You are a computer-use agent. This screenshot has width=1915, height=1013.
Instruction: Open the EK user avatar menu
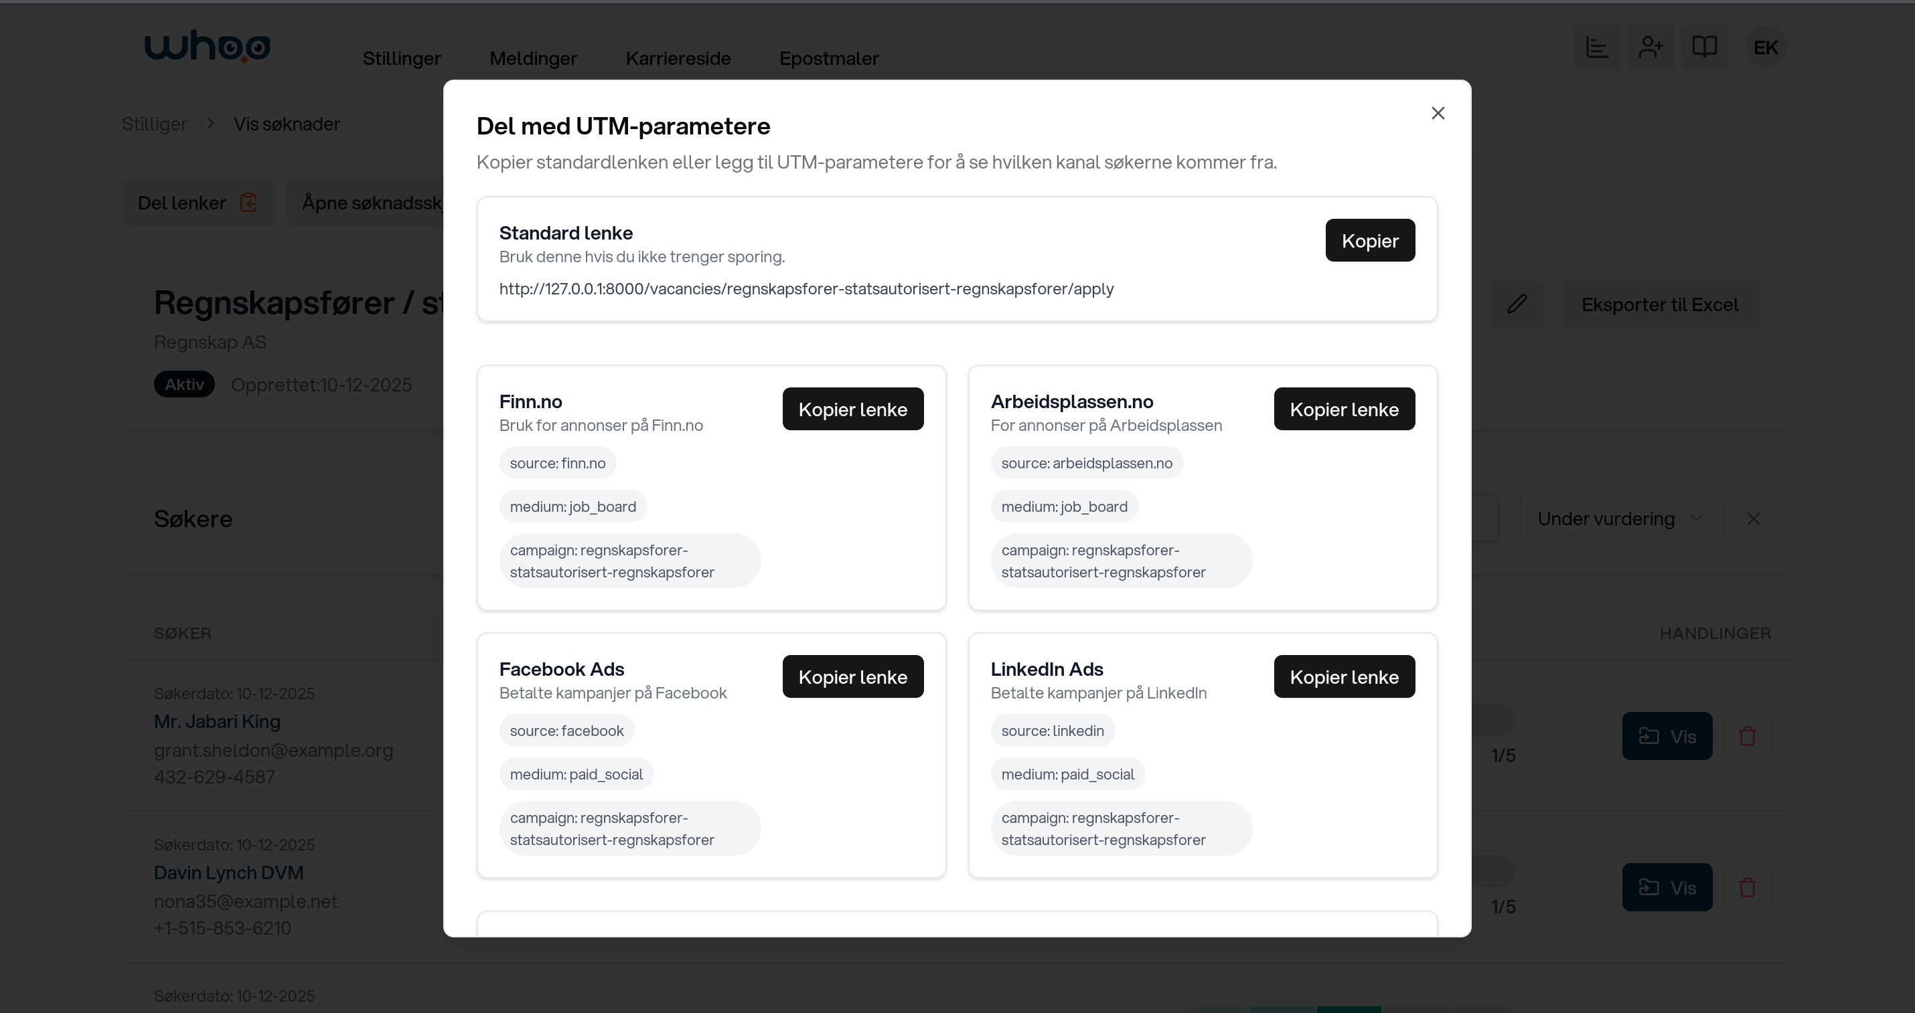[1765, 48]
